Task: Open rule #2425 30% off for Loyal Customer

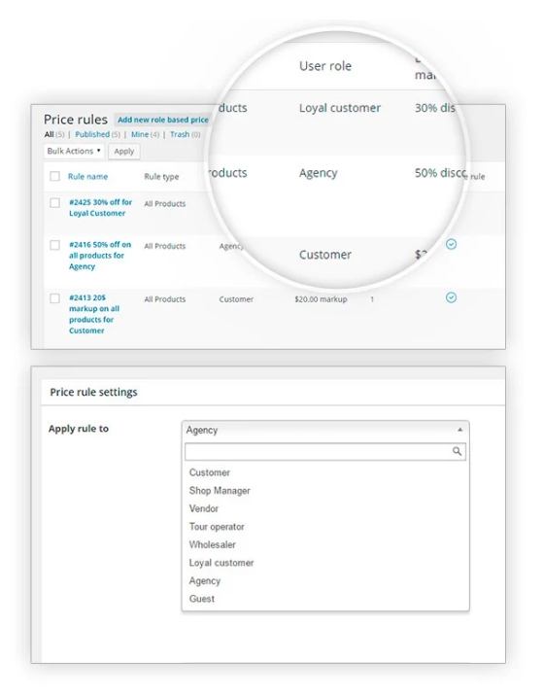Action: click(100, 208)
